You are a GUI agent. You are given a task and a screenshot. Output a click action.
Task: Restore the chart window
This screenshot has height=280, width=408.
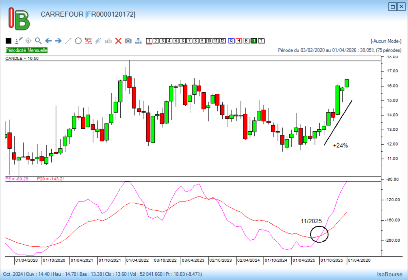click(x=393, y=6)
